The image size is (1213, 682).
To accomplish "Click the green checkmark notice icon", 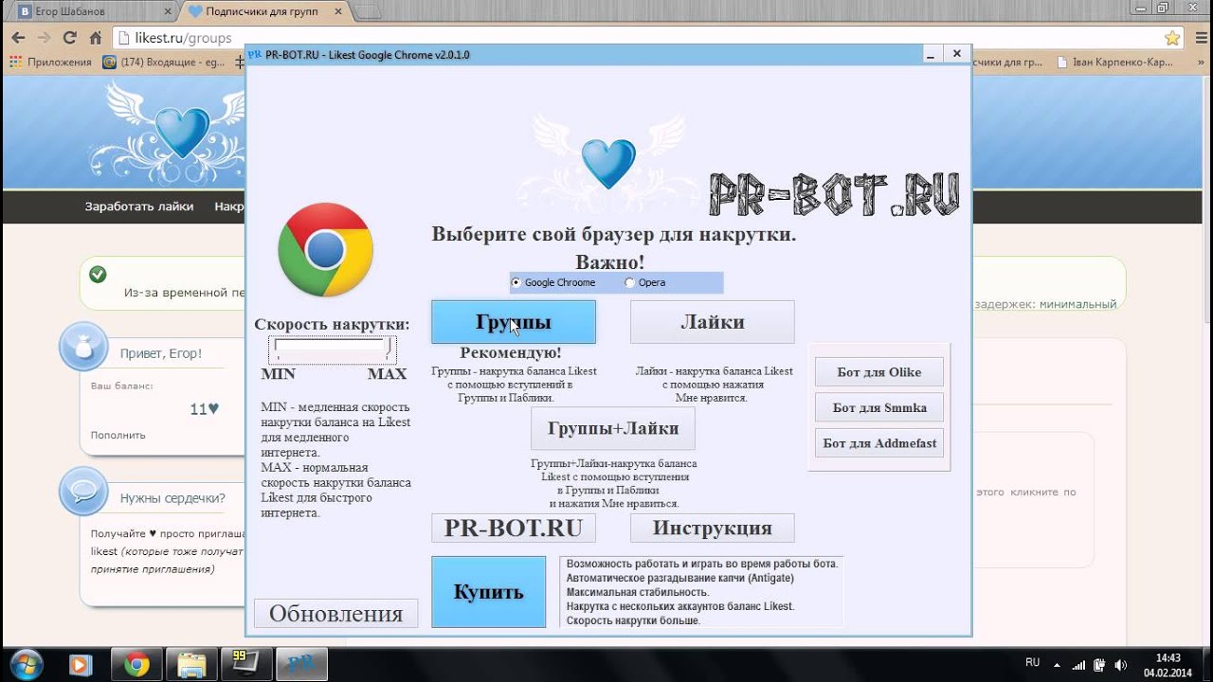I will tap(98, 274).
